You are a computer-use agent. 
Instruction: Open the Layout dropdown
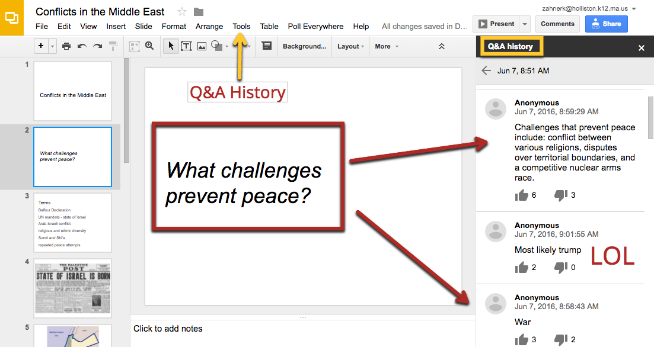pyautogui.click(x=350, y=46)
